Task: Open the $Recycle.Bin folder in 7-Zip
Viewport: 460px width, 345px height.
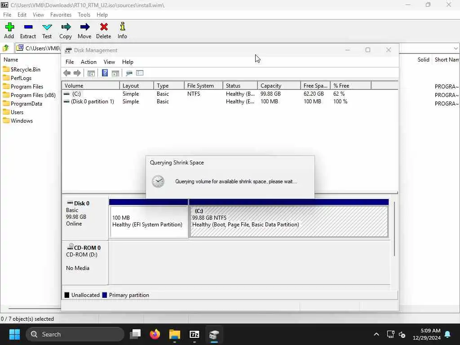Action: [x=22, y=70]
